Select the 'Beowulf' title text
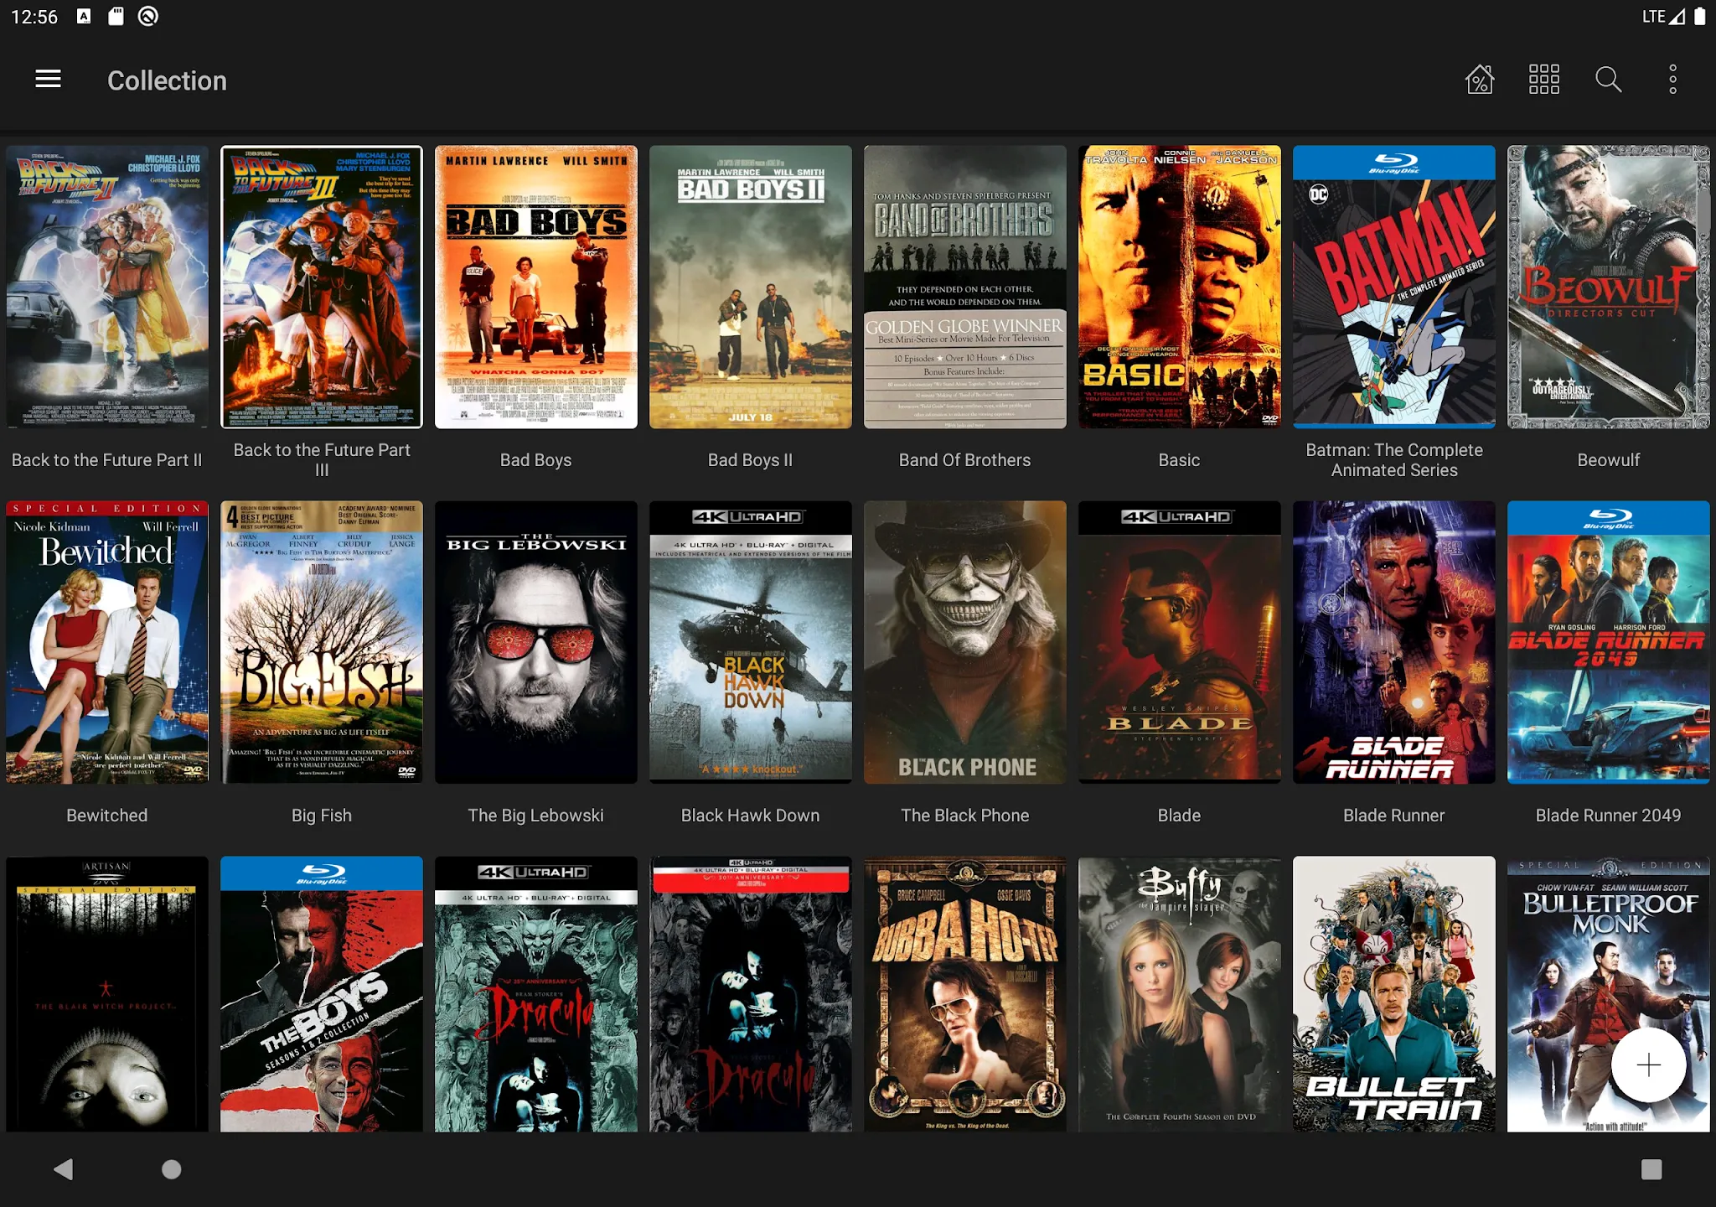 pos(1609,460)
